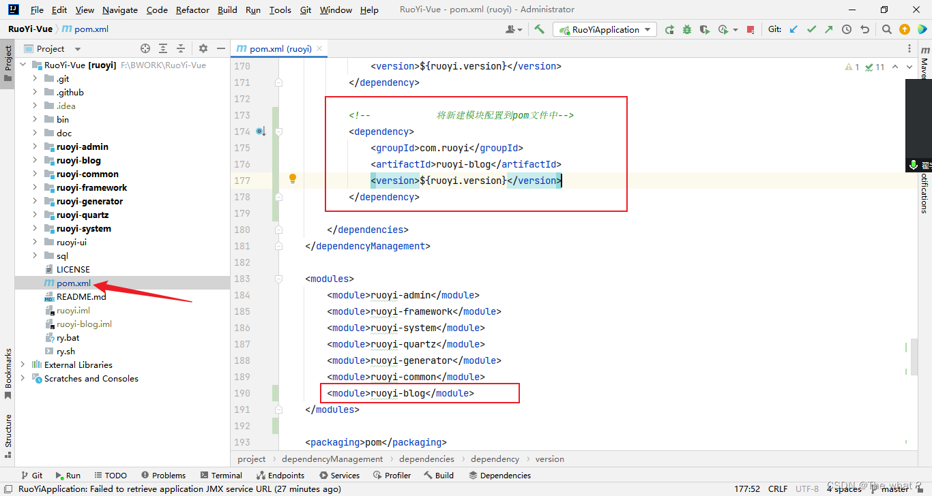This screenshot has height=496, width=932.
Task: Open the Tools menu
Action: pyautogui.click(x=280, y=10)
